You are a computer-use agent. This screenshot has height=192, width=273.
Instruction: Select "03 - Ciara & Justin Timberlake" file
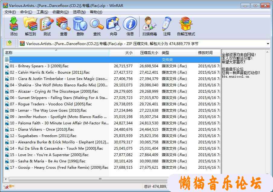(x=59, y=79)
